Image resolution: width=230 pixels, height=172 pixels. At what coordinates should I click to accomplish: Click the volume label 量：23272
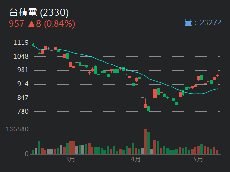click(203, 22)
